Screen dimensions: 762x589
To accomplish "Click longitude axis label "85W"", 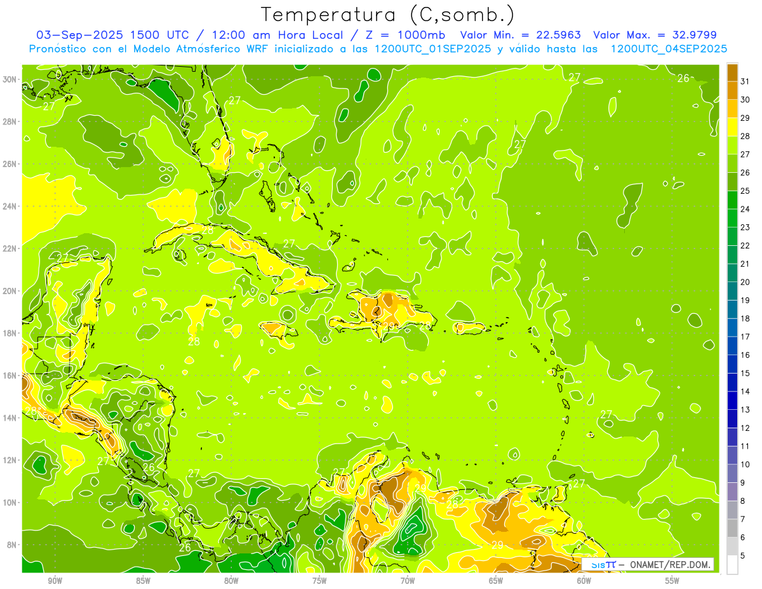I will pyautogui.click(x=143, y=581).
